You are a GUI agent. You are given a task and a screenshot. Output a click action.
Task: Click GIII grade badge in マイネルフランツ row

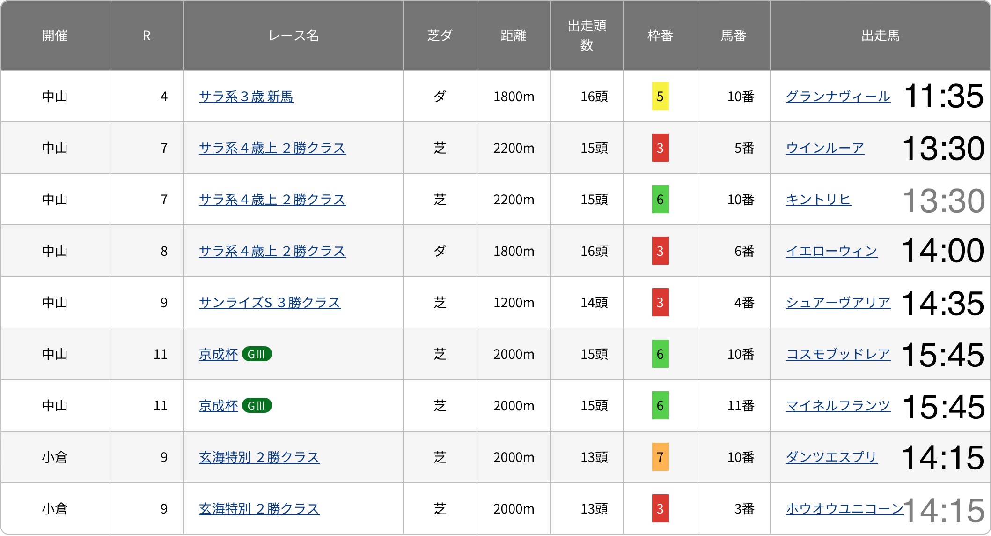point(257,406)
